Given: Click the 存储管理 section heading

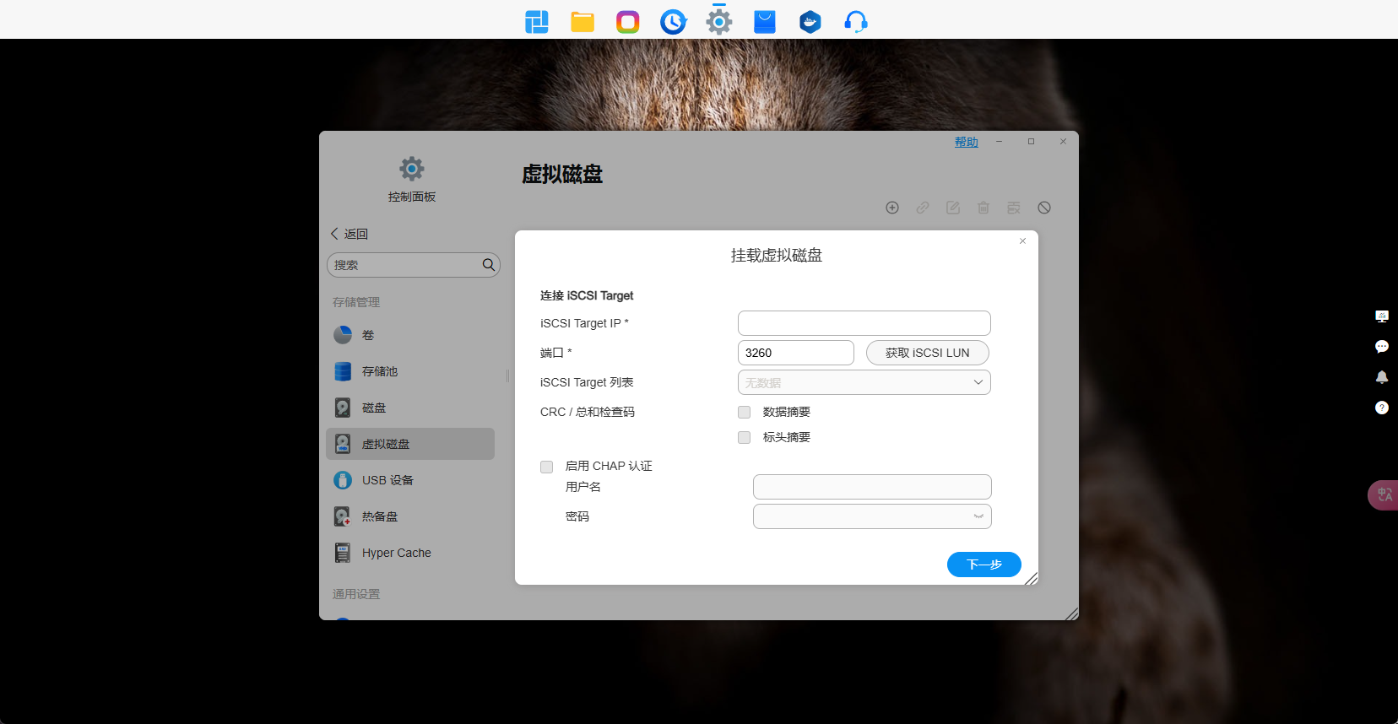Looking at the screenshot, I should coord(356,302).
